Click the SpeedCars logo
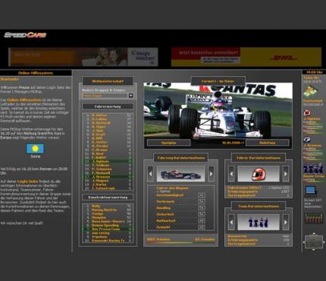 coord(25,35)
